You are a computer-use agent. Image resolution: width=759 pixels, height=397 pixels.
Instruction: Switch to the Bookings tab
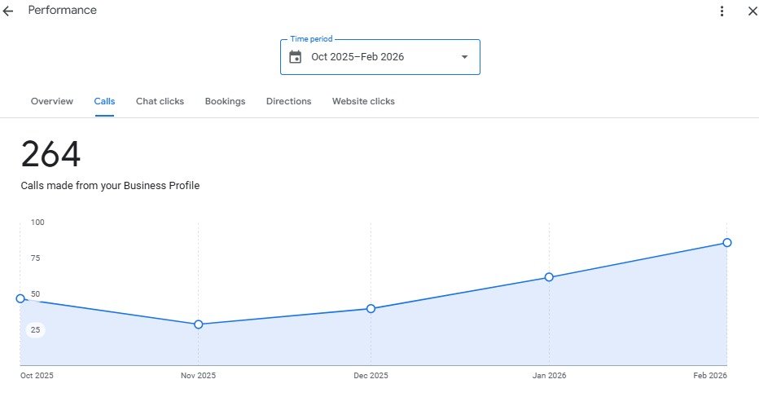point(225,102)
